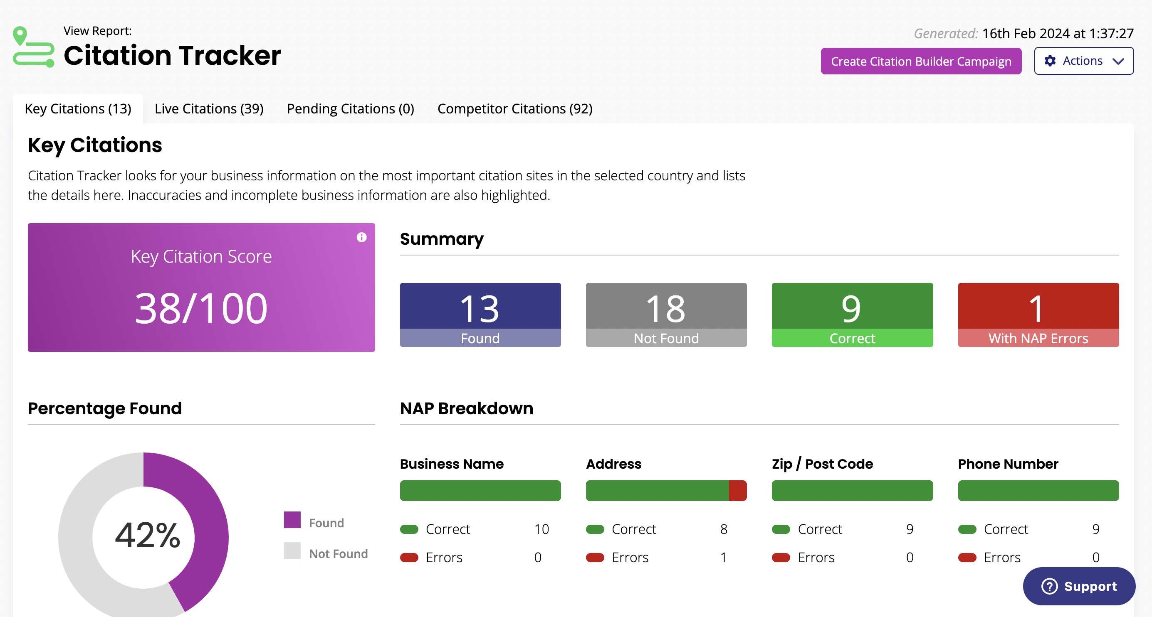Toggle the Not Found legend entry
Viewport: 1152px width, 617px height.
tap(326, 553)
